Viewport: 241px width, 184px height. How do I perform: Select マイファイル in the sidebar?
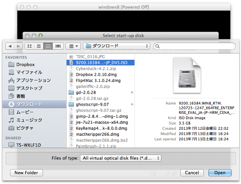coord(34,72)
